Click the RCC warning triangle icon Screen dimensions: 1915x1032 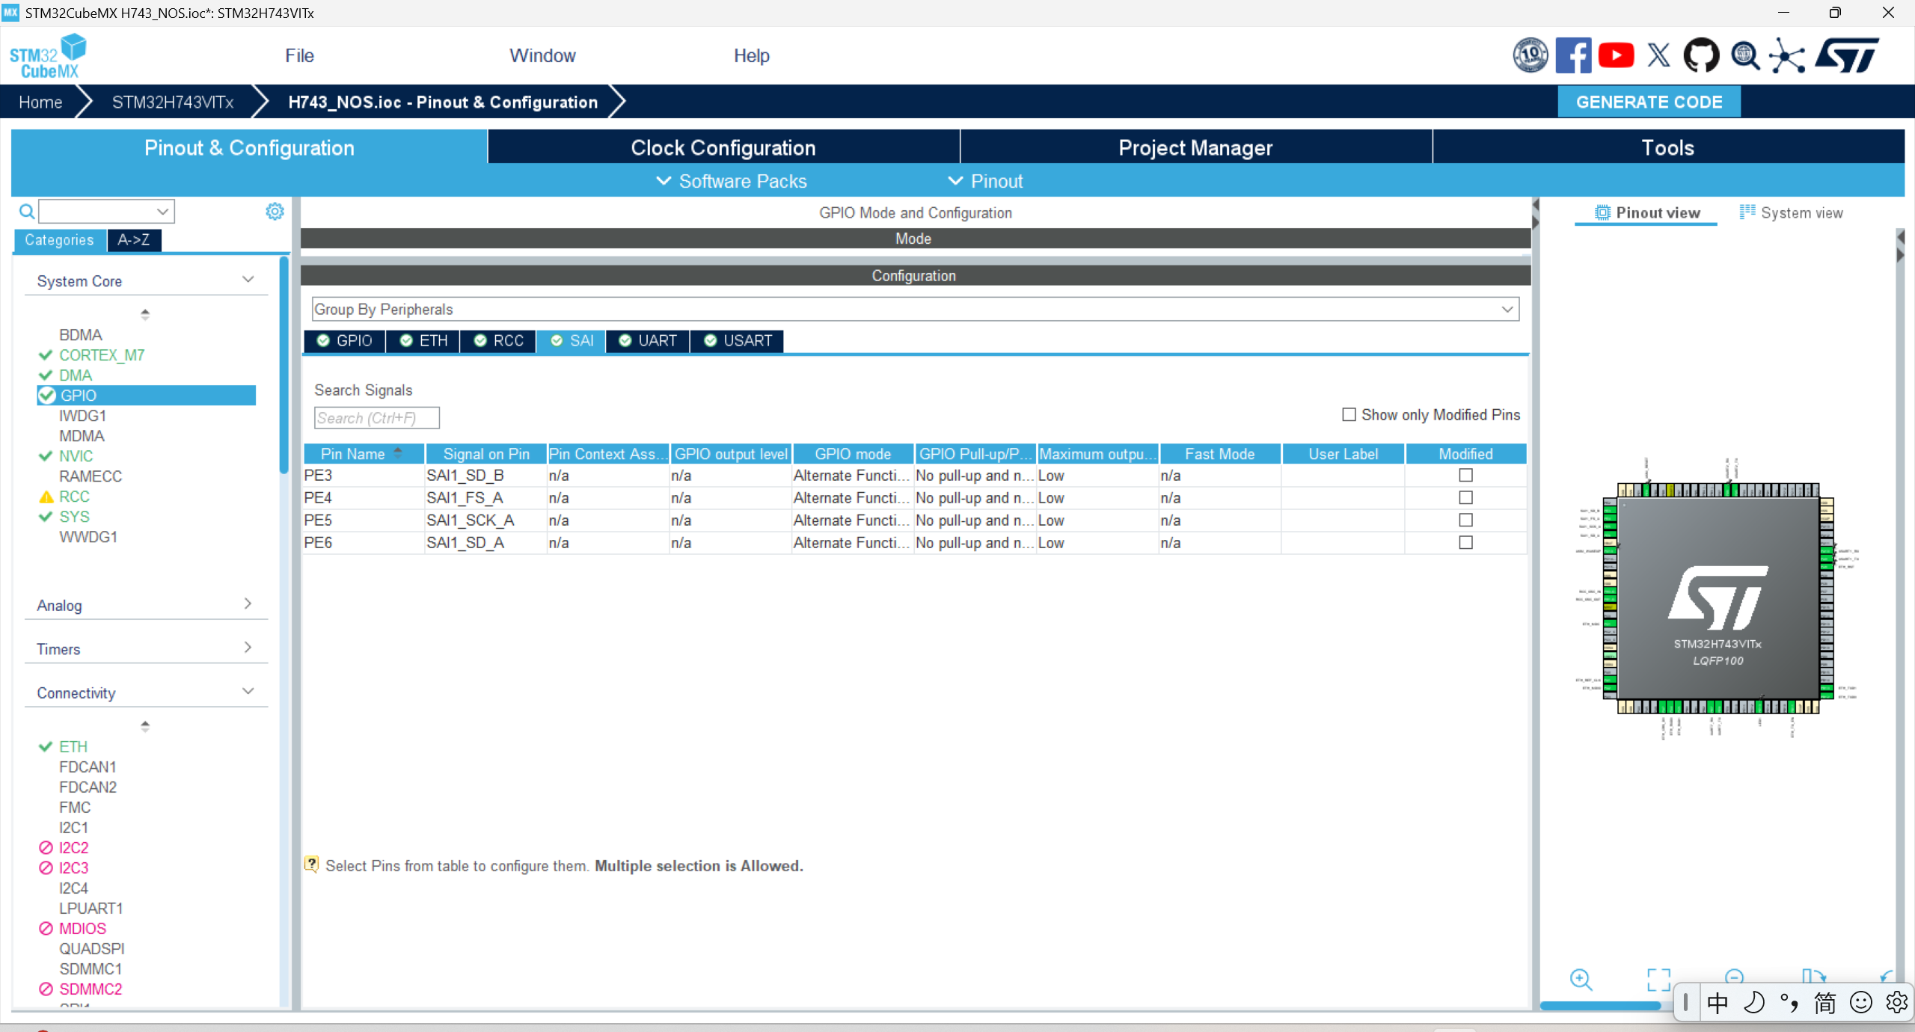coord(46,497)
